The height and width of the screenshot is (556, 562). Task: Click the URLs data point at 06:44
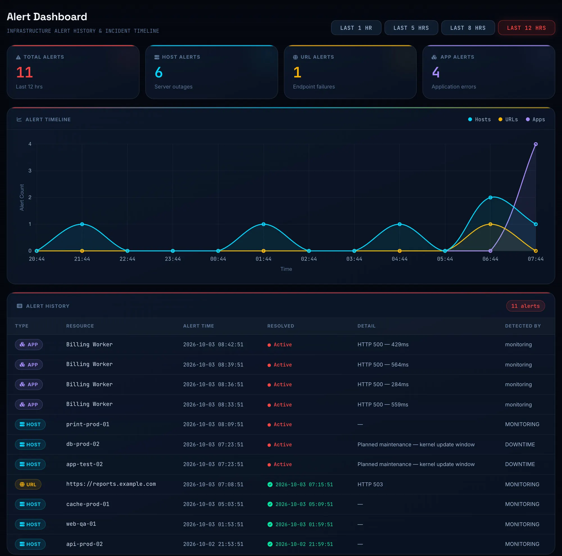tap(490, 224)
